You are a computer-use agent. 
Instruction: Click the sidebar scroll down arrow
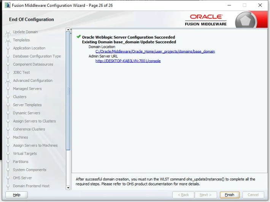(x=68, y=188)
